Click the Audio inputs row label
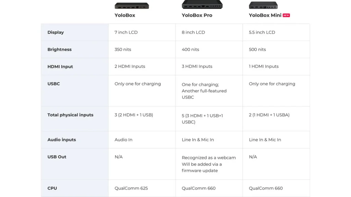This screenshot has width=351, height=197. coord(62,140)
